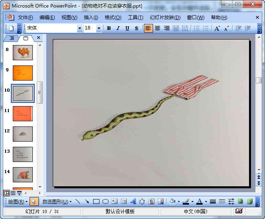Expand formatting toolbar options at right end
Viewport: 265px width, 219px height.
259,28
